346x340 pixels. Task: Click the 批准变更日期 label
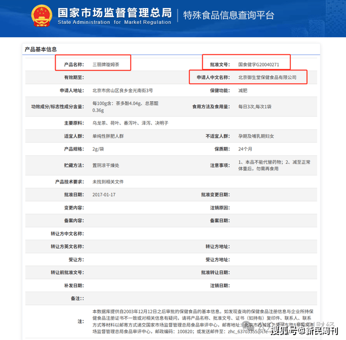click(215, 194)
